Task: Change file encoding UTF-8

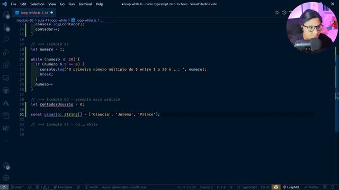Action: [221, 187]
